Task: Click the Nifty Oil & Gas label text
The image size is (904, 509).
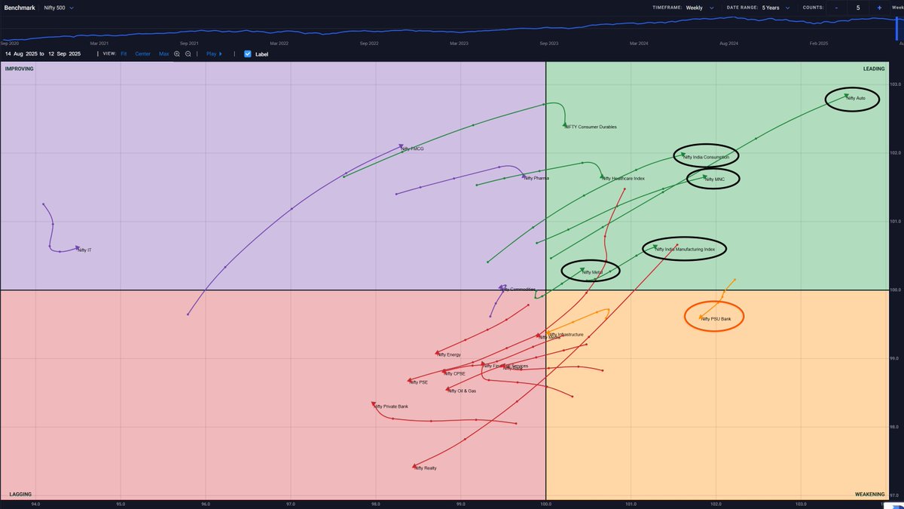Action: point(463,391)
